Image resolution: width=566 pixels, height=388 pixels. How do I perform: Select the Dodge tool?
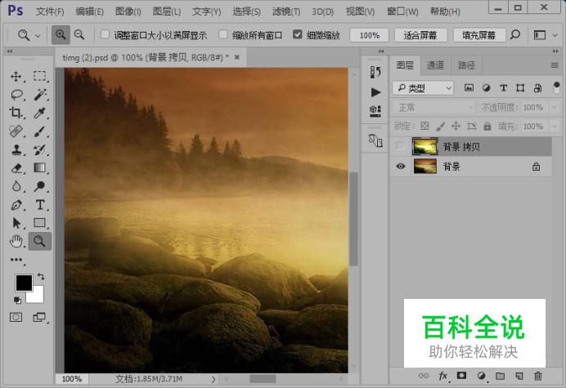click(x=40, y=186)
